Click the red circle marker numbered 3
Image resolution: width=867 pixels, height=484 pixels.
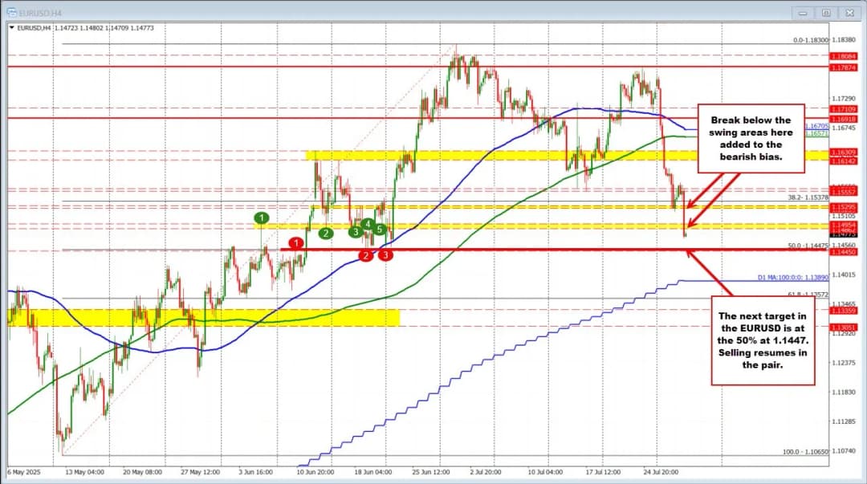[x=386, y=255]
